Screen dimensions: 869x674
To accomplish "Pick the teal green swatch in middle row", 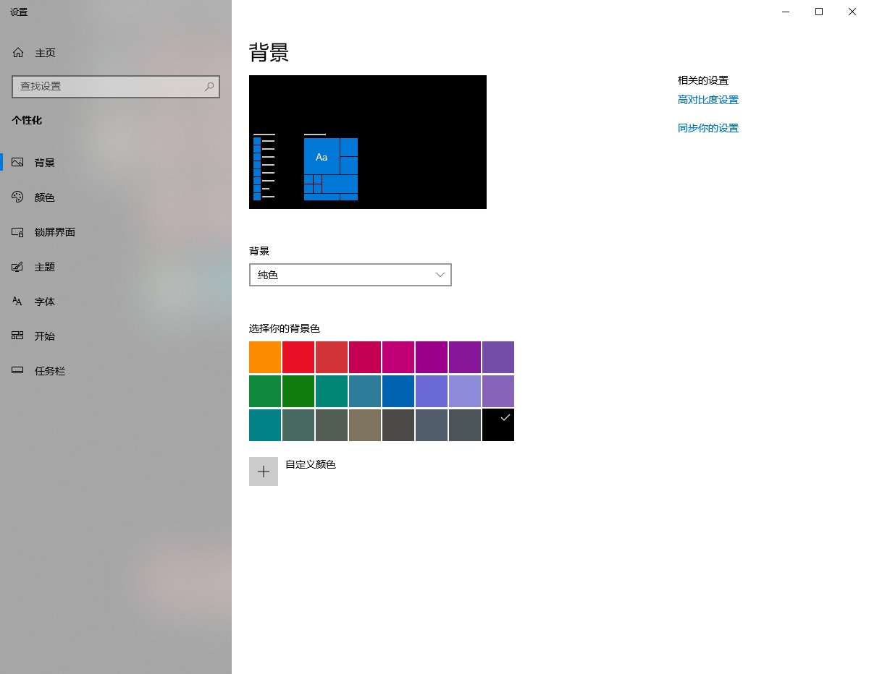I will pos(332,391).
